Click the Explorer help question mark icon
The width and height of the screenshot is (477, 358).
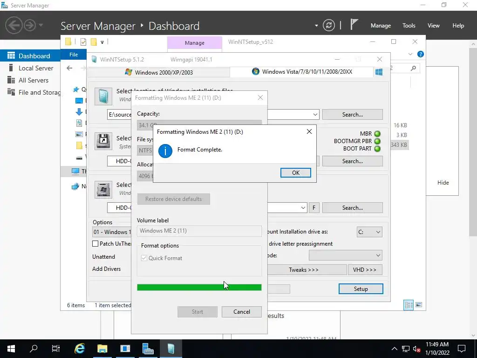click(x=421, y=54)
